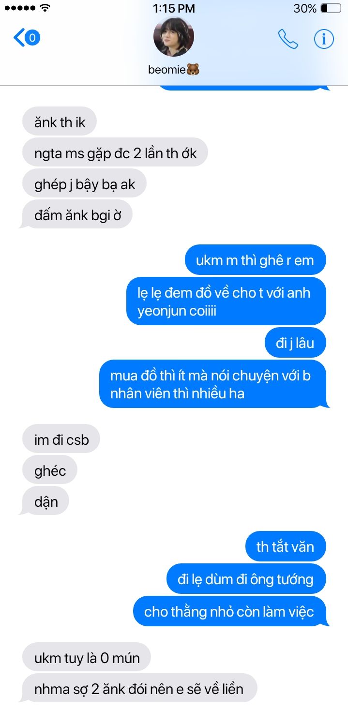Tap the 1:15 PM clock in the status bar
Image resolution: width=348 pixels, height=711 pixels.
(174, 8)
